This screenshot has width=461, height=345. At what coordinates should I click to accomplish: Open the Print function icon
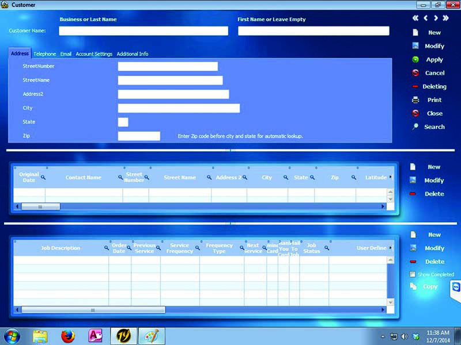417,100
